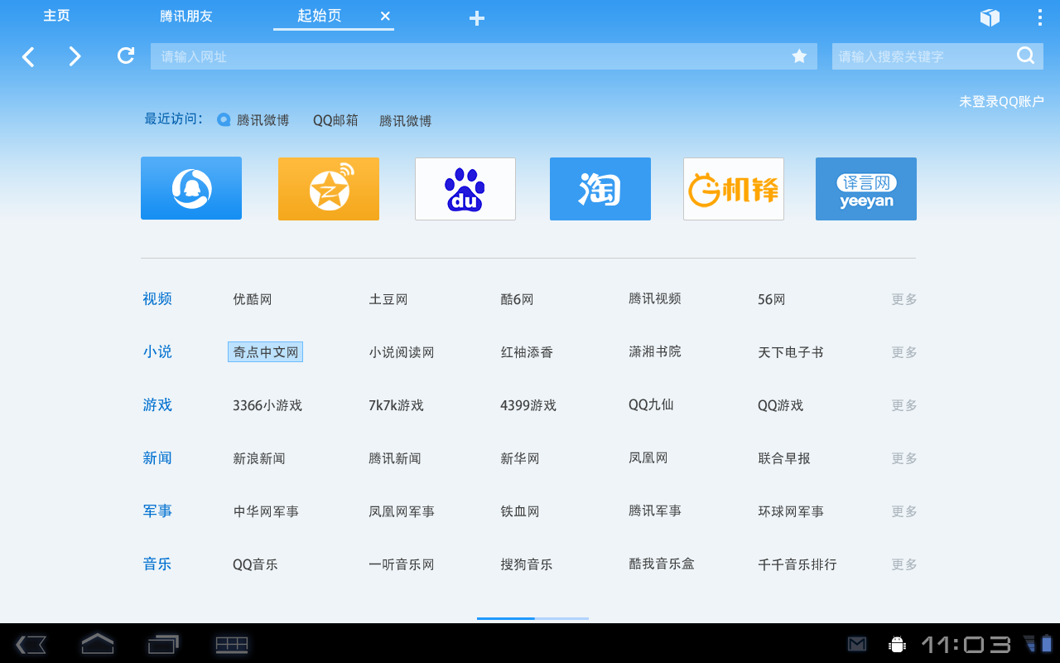Tap the grid menu button in system bar
The height and width of the screenshot is (663, 1060).
pos(232,644)
